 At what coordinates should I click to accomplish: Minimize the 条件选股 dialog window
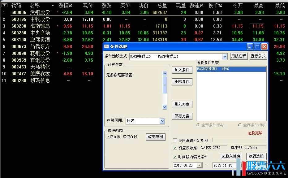250,47
